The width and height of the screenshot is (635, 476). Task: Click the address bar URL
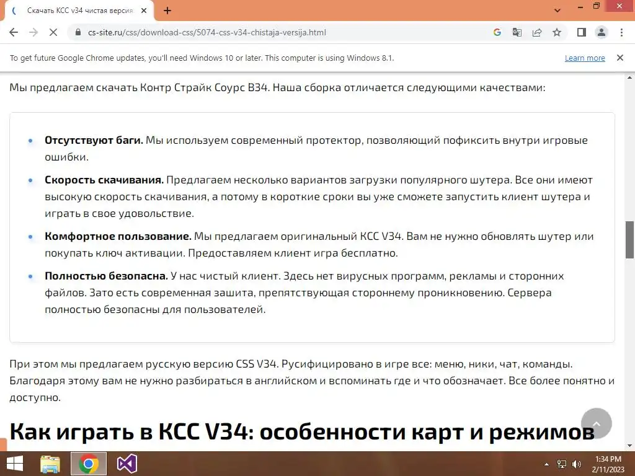206,32
